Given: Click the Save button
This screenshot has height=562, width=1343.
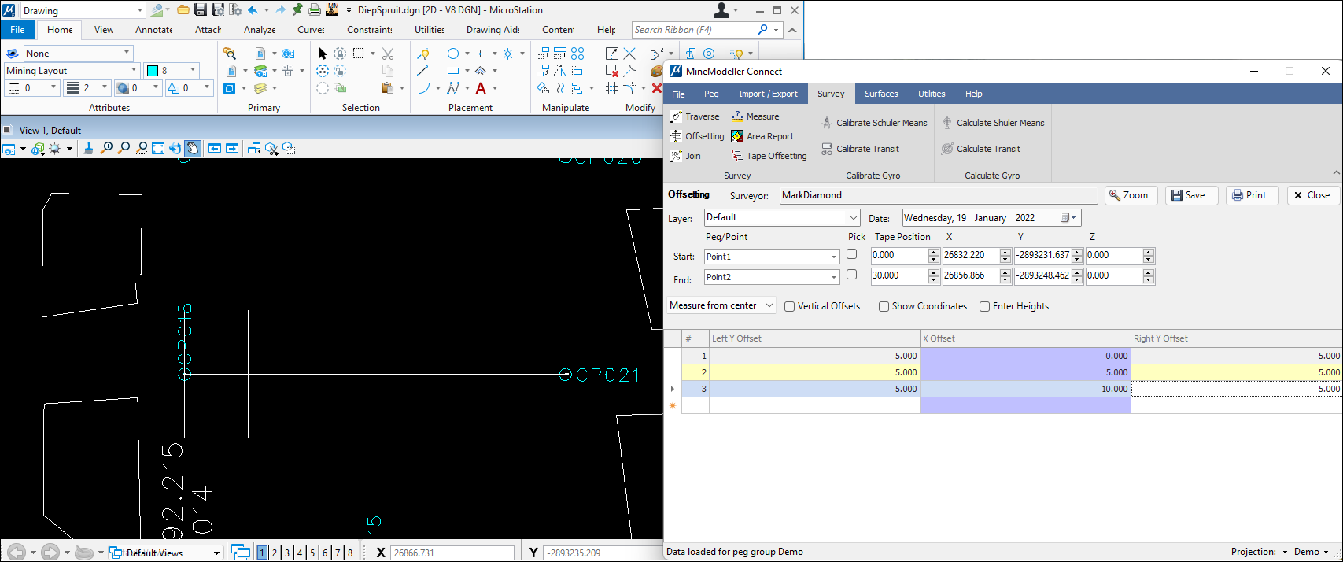Looking at the screenshot, I should (x=1190, y=195).
